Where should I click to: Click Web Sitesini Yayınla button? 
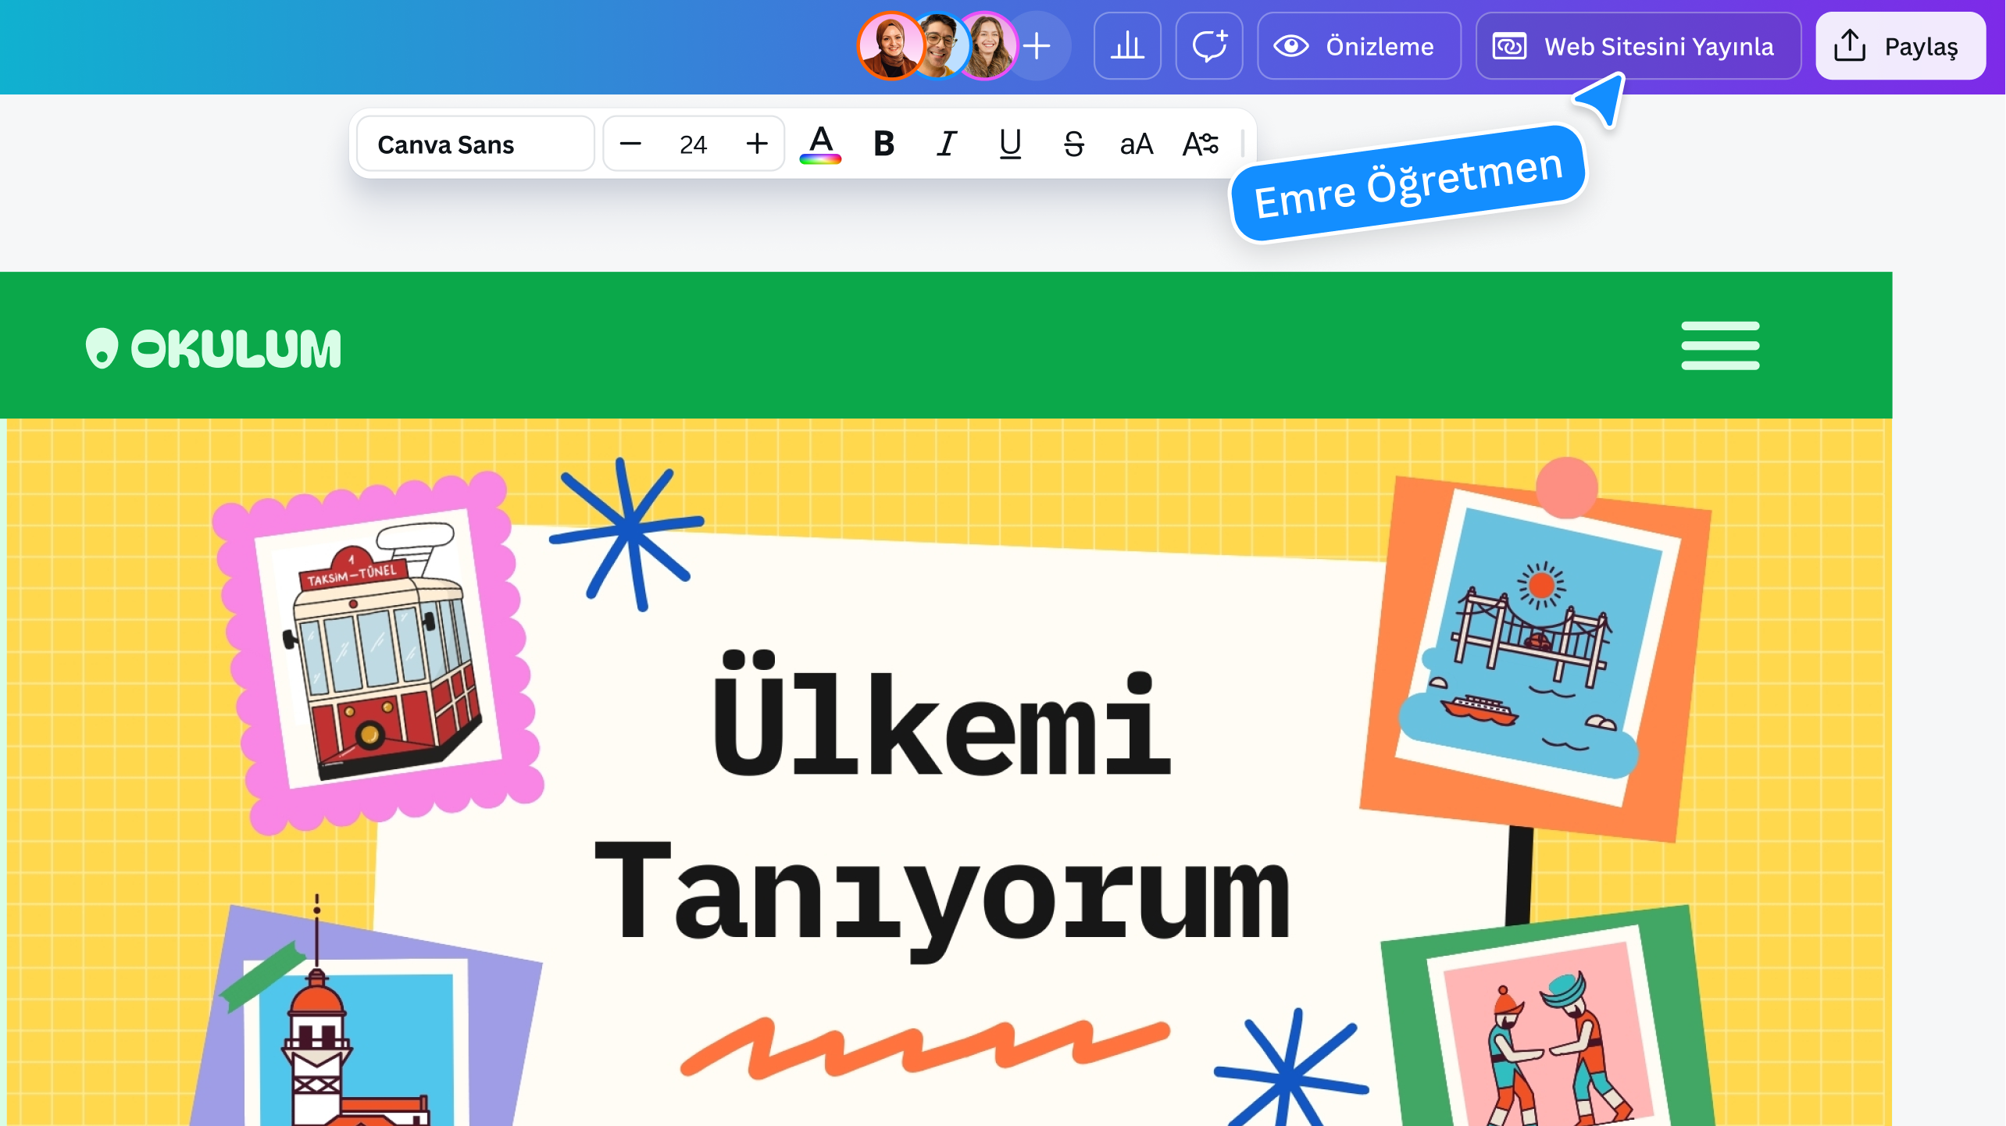(1637, 46)
